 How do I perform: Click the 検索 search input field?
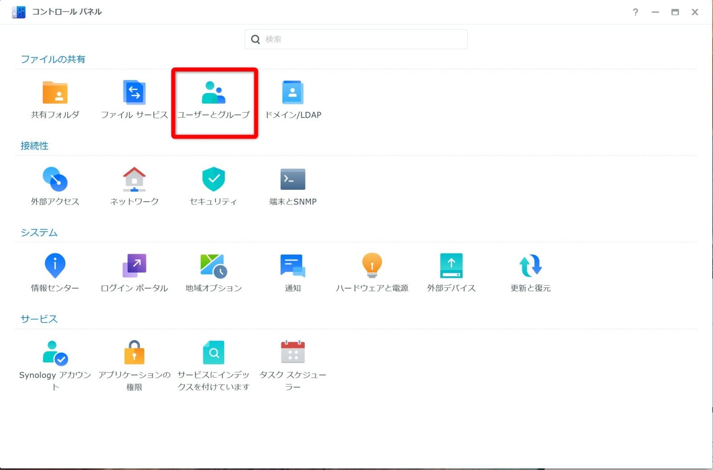361,39
